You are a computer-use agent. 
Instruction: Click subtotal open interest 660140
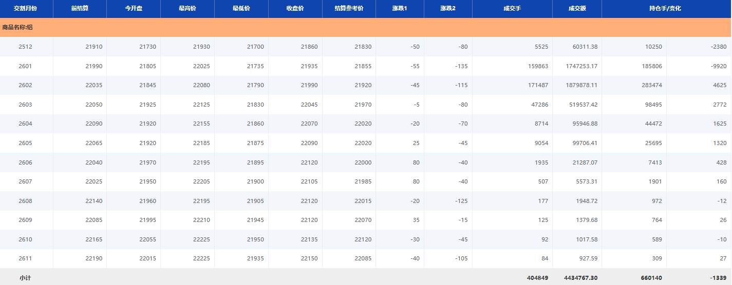coord(649,277)
